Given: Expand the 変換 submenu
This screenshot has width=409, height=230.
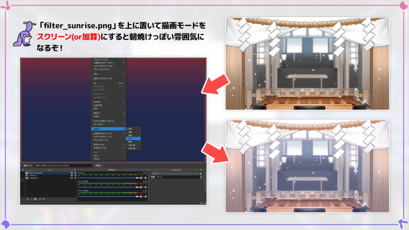Looking at the screenshot, I should coord(109,116).
